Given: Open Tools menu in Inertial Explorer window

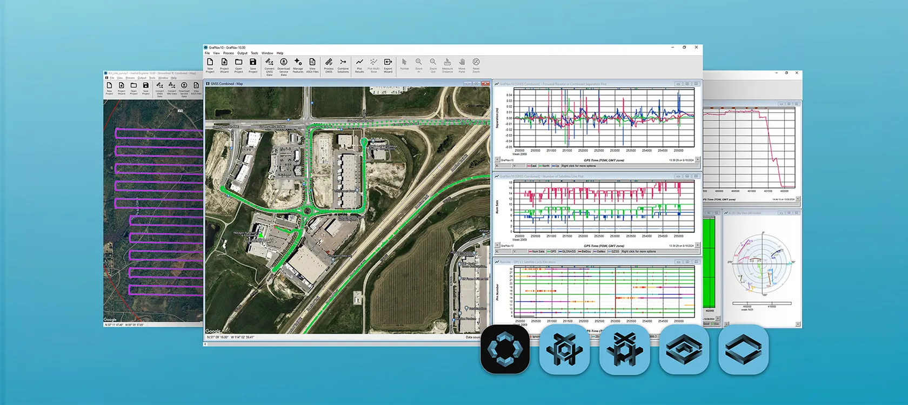Looking at the screenshot, I should [152, 78].
